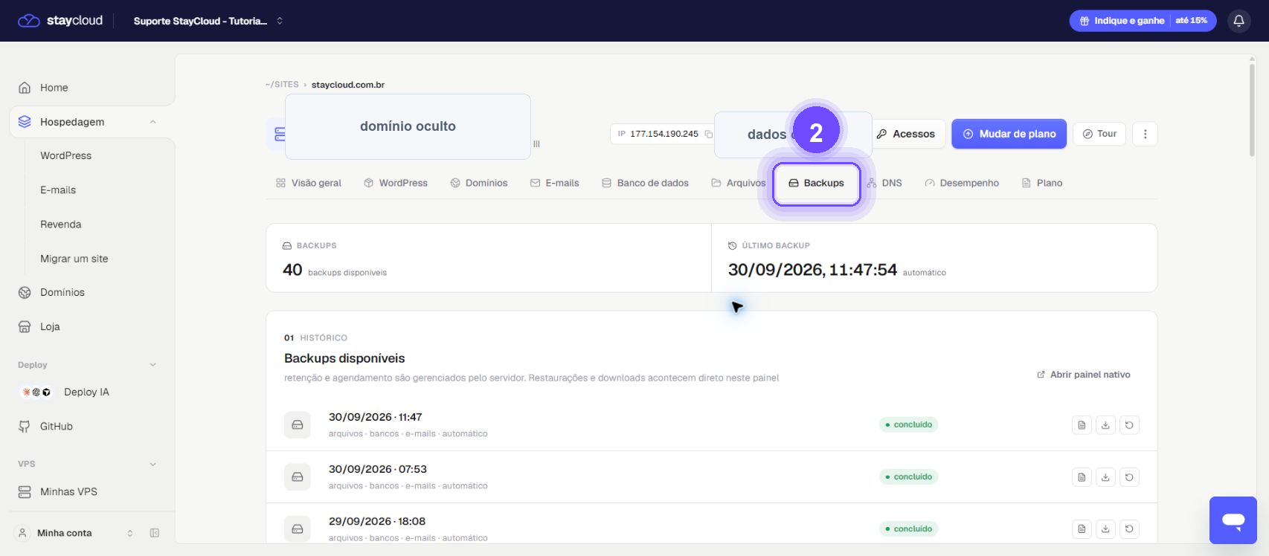Restore the 29/09/2026 18:08 backup

pyautogui.click(x=1129, y=529)
